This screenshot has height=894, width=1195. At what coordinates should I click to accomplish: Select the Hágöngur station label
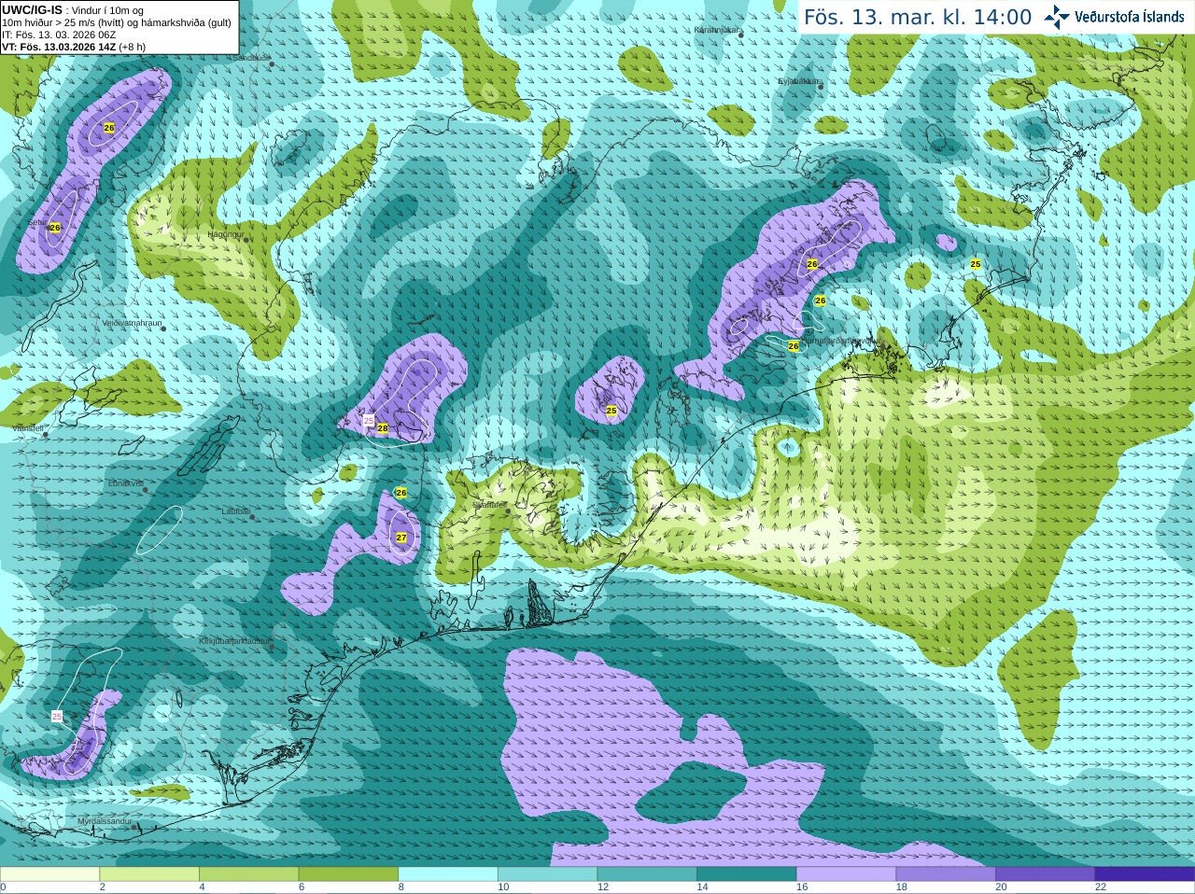click(224, 234)
